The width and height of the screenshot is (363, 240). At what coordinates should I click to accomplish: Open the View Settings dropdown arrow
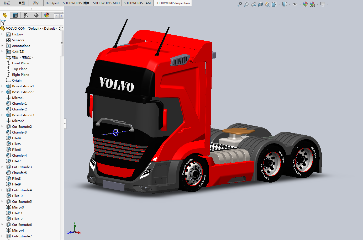tap(328, 4)
